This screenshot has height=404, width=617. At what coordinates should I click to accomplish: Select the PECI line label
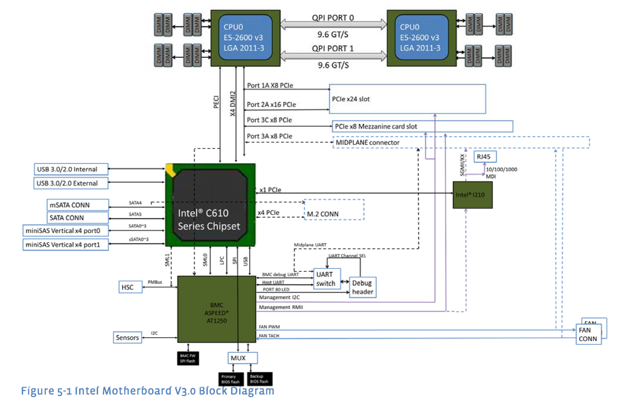pos(215,102)
